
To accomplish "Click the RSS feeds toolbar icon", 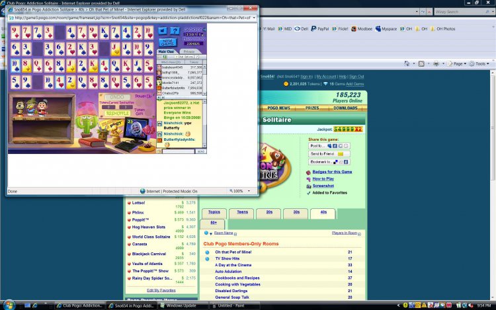I will 421,63.
